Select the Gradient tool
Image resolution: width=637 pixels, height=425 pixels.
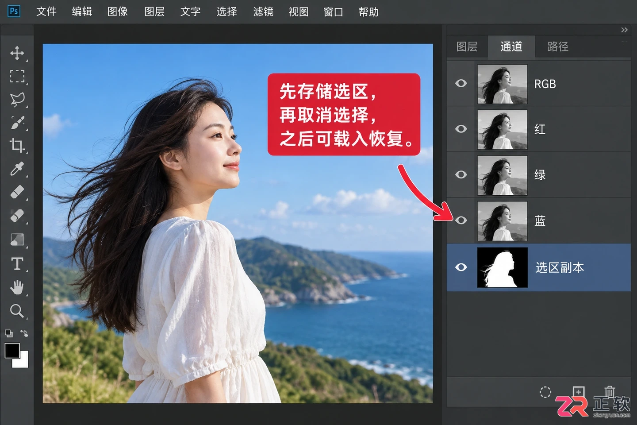coord(17,240)
